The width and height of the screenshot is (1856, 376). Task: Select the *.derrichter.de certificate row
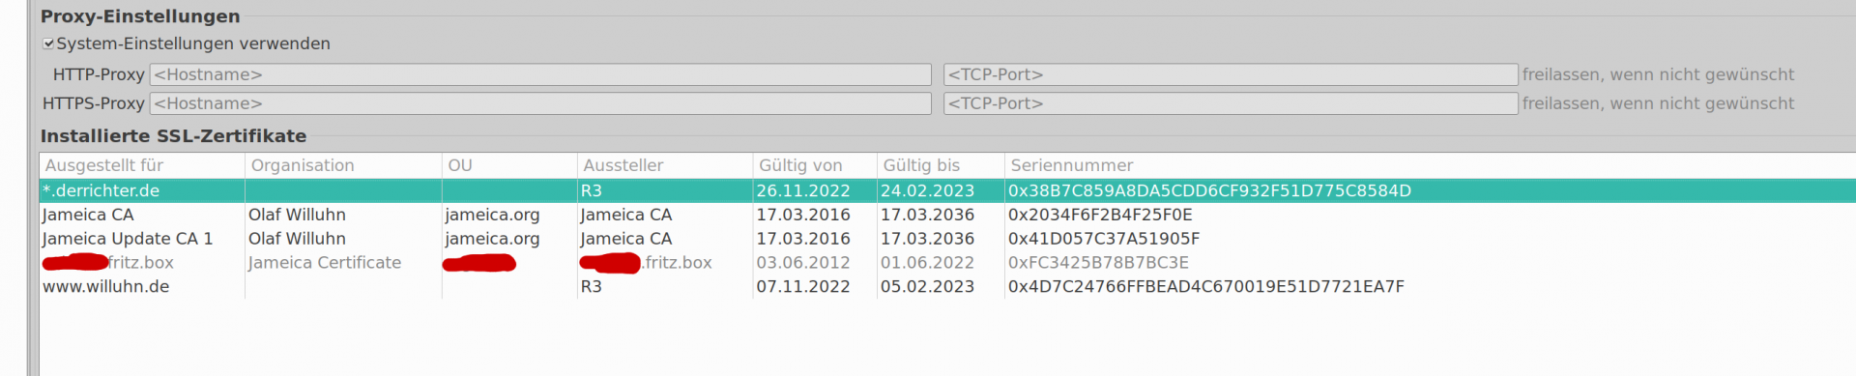(947, 190)
